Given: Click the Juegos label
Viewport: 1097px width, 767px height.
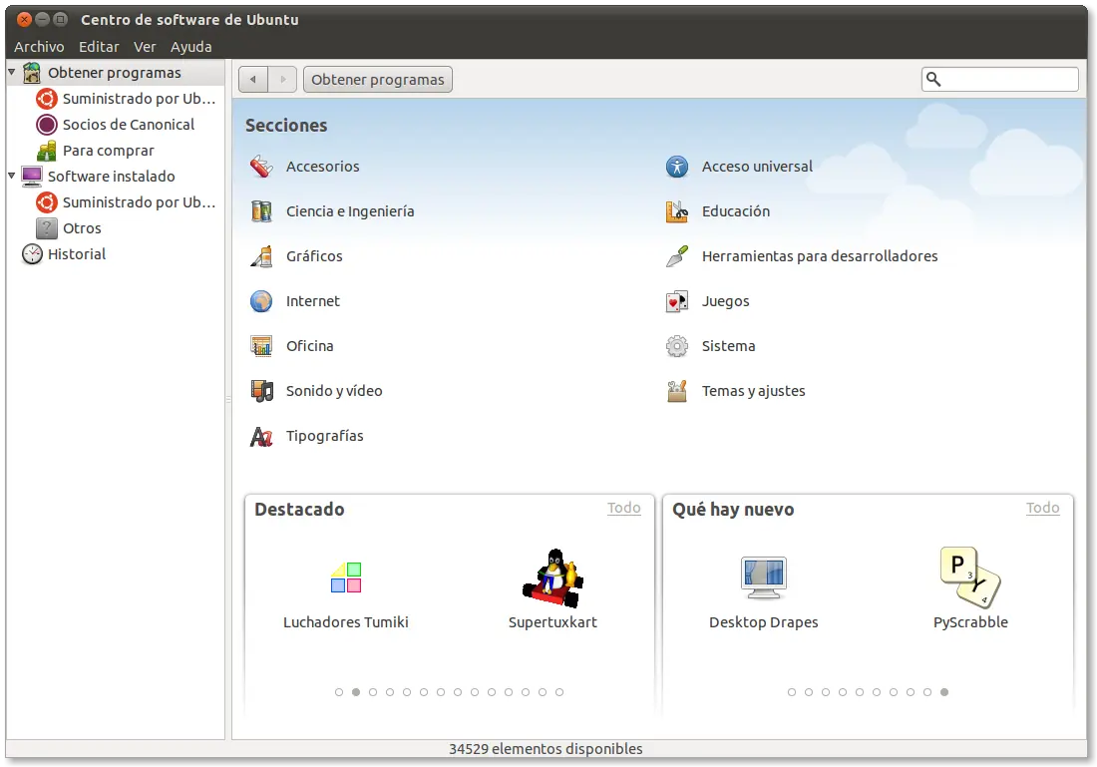Looking at the screenshot, I should (x=725, y=301).
